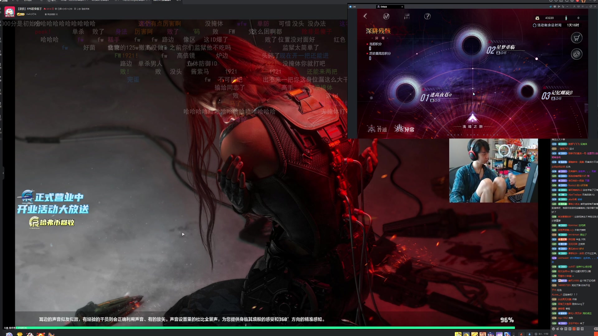Click the first gift icon in bottom-left gift bar

click(x=9, y=334)
